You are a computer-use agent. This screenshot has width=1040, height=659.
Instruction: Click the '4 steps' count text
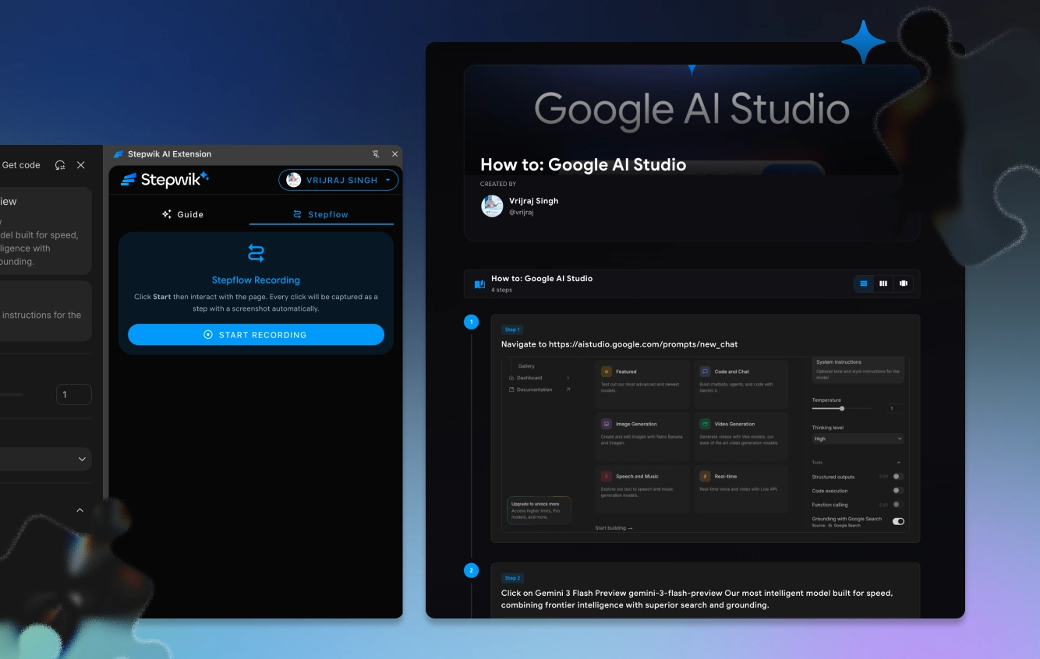click(x=501, y=290)
